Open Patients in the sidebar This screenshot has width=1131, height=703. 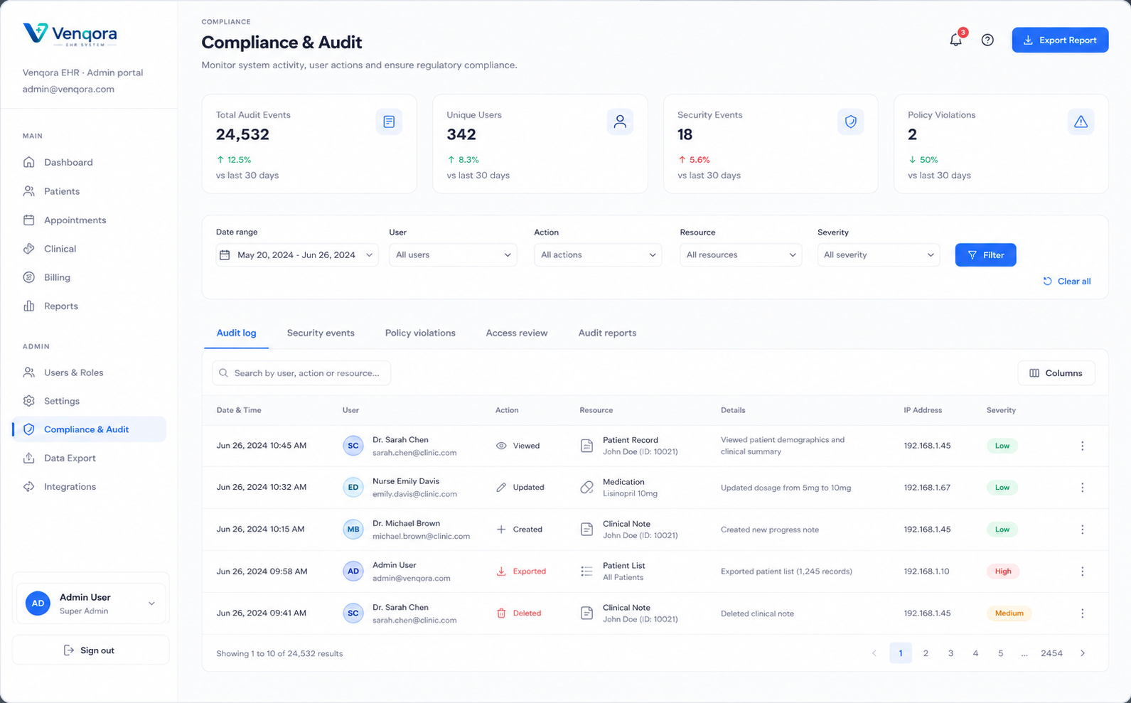pyautogui.click(x=90, y=191)
